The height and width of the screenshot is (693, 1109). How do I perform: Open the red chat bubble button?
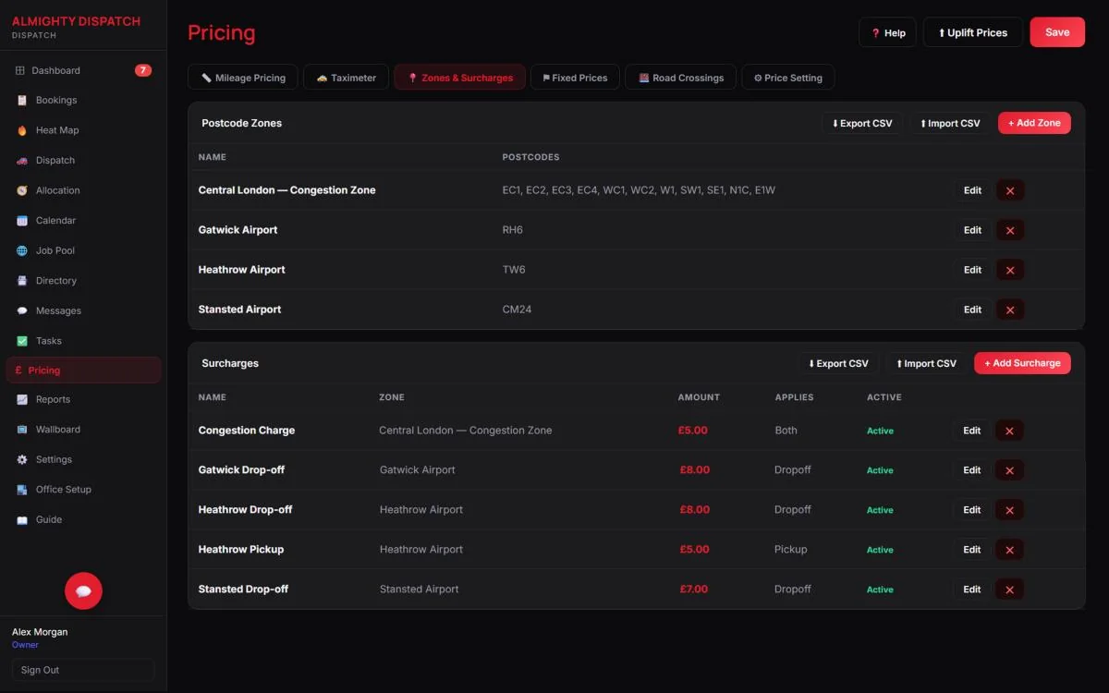83,591
